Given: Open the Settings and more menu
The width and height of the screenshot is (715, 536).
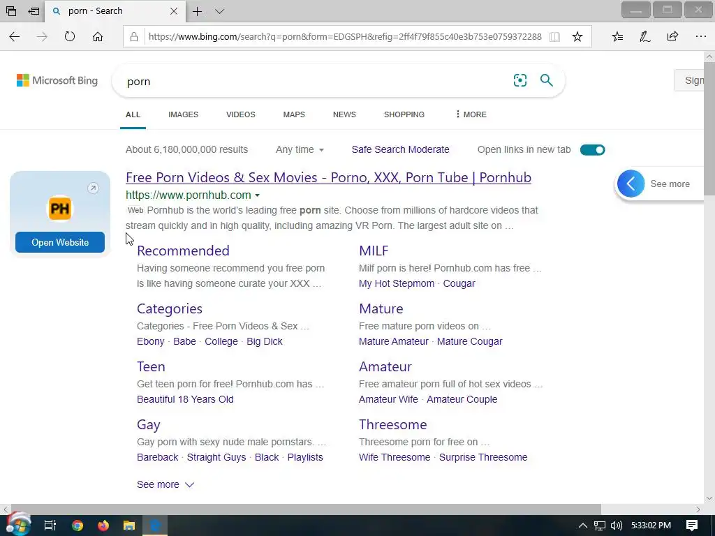Looking at the screenshot, I should [701, 36].
